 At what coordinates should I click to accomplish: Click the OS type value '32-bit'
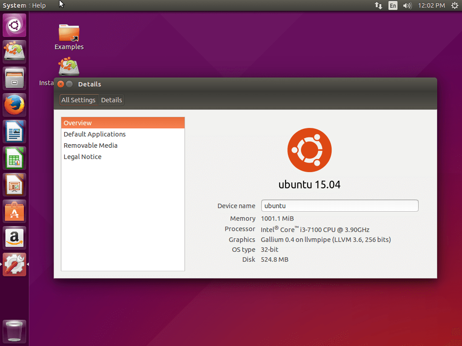[269, 250]
